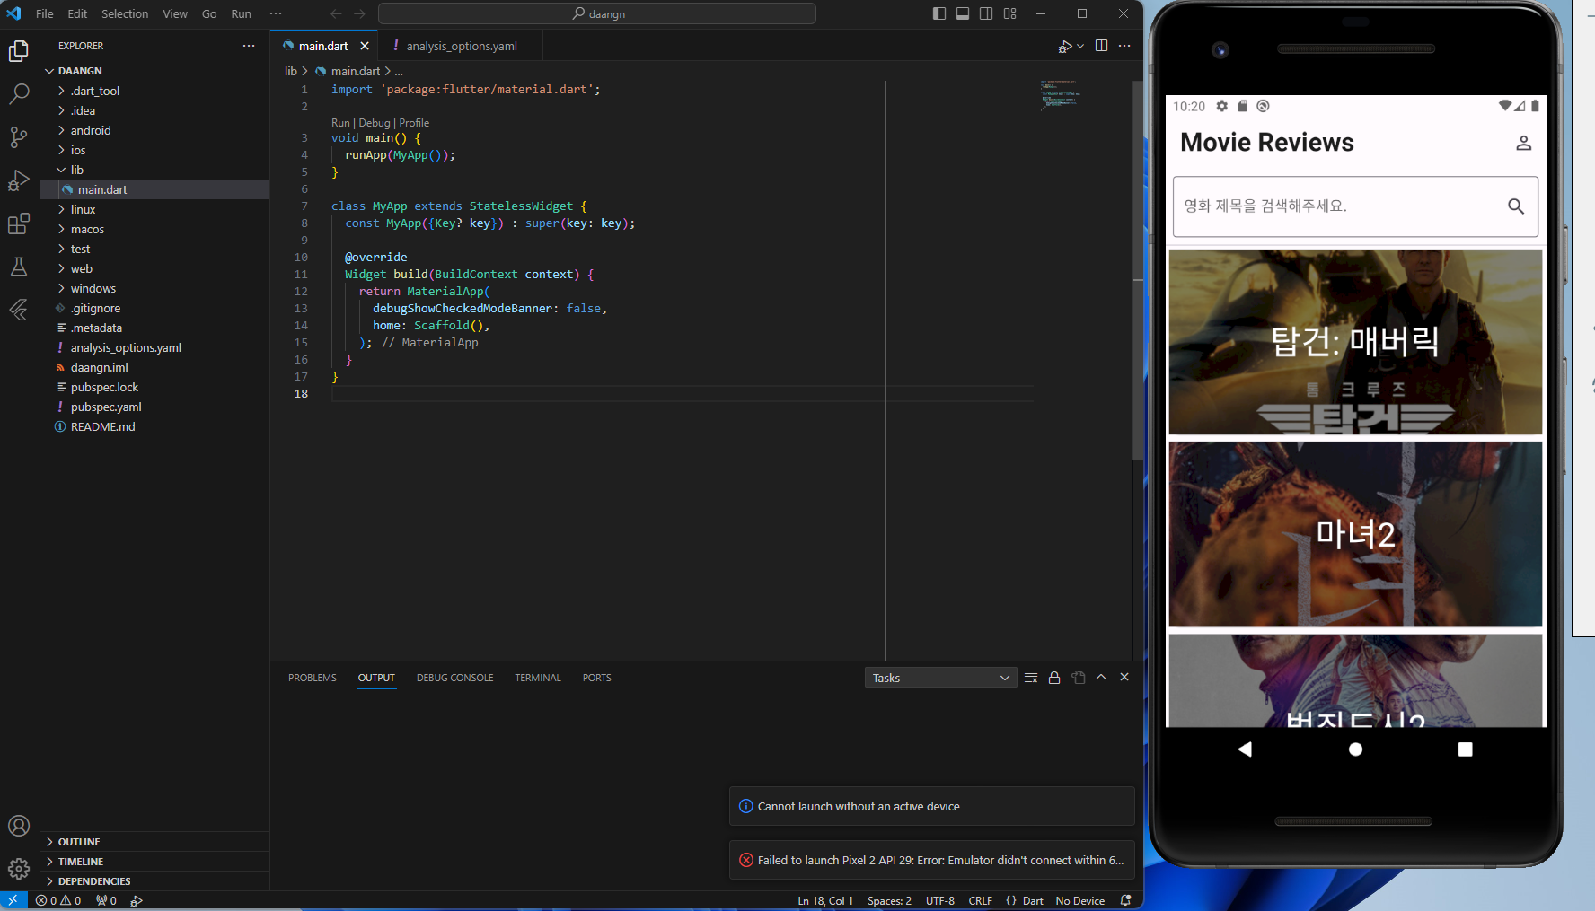Click the profile icon in Movie Reviews app
Screen dimensions: 1595x911
(1523, 143)
